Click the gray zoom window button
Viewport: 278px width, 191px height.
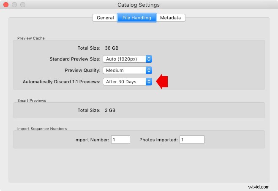click(23, 5)
